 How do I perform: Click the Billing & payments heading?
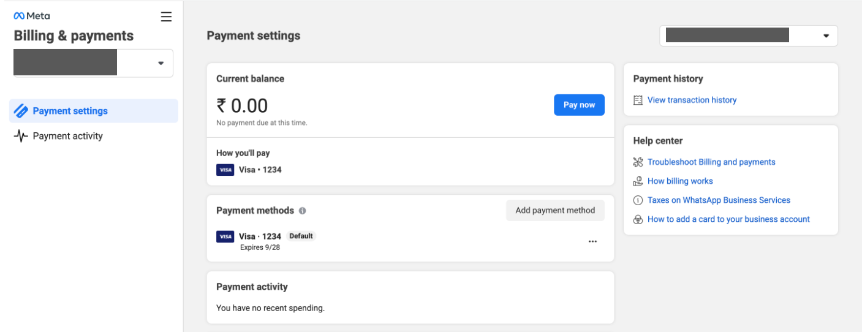[x=74, y=36]
